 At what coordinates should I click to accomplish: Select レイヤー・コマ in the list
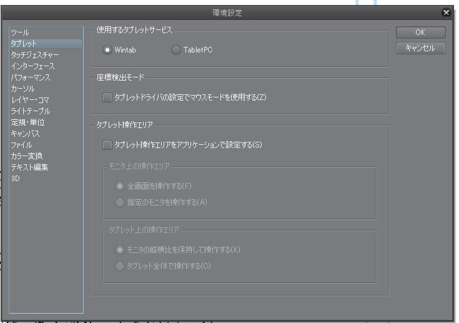[46, 100]
